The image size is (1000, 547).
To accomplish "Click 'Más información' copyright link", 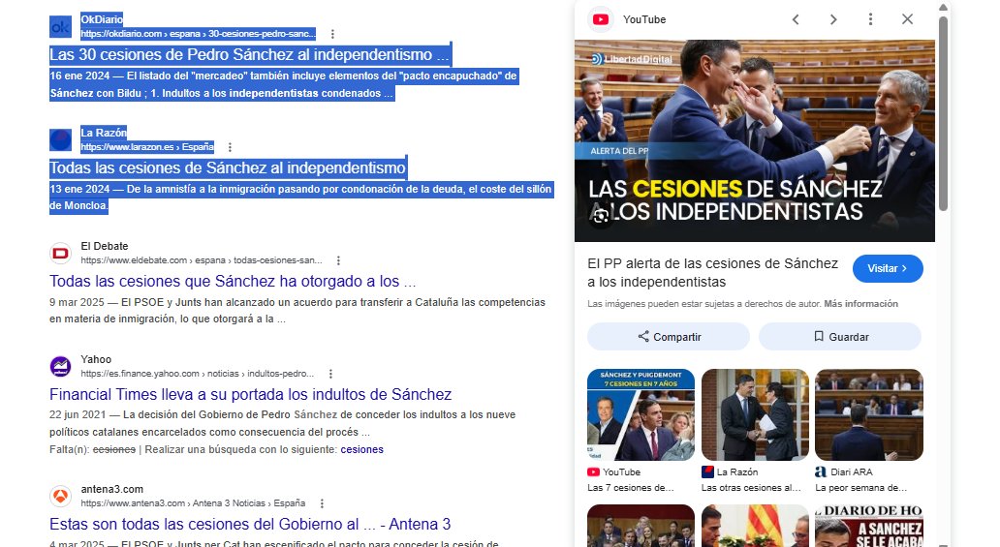I will pyautogui.click(x=861, y=304).
